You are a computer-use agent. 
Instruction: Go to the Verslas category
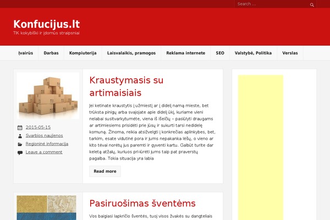click(x=290, y=53)
